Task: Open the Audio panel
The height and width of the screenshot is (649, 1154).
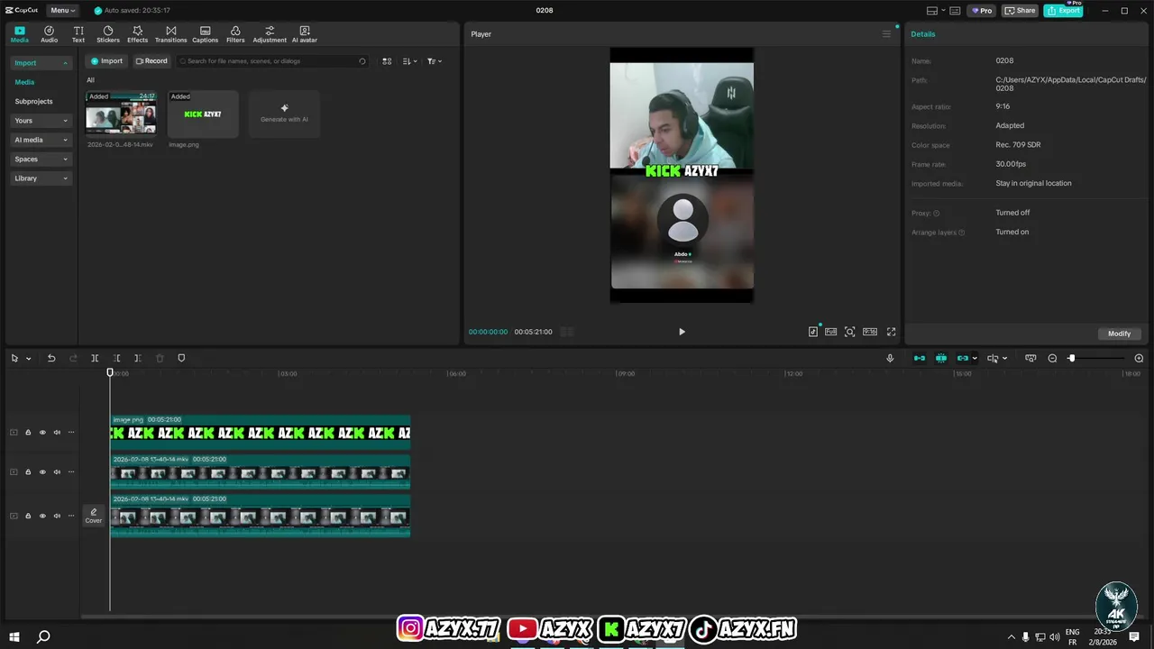Action: [x=49, y=34]
